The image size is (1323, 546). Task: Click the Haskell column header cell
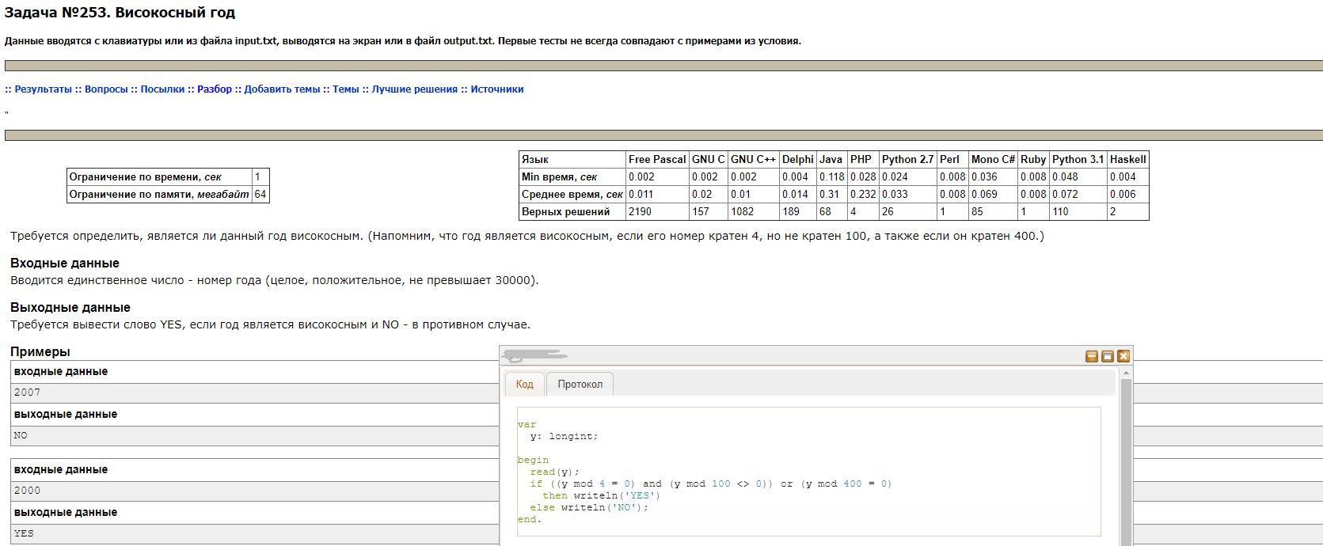point(1127,160)
